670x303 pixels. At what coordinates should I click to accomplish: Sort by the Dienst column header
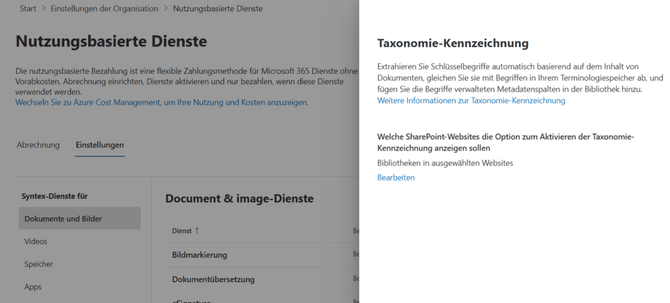[181, 230]
